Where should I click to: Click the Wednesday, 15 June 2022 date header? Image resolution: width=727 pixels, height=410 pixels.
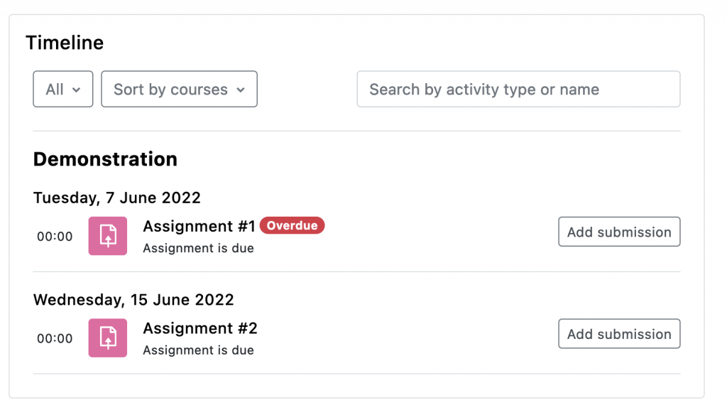coord(133,299)
